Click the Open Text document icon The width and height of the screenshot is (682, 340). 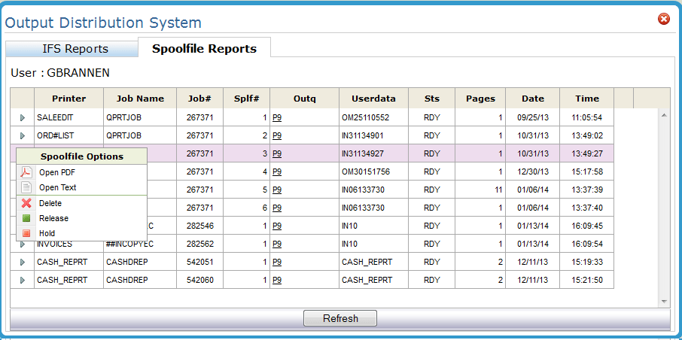click(26, 187)
